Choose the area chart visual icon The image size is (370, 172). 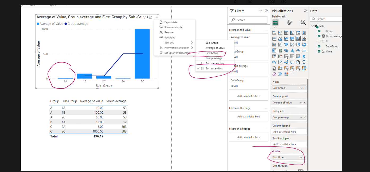click(x=280, y=38)
